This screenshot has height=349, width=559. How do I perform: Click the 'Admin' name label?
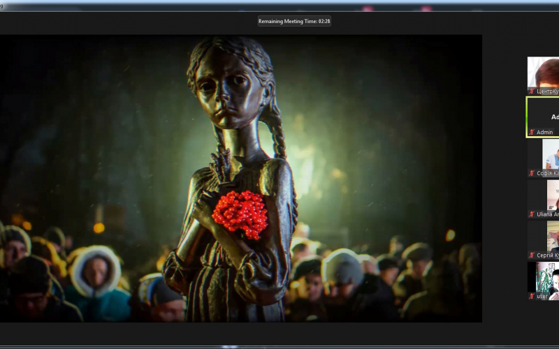(545, 132)
